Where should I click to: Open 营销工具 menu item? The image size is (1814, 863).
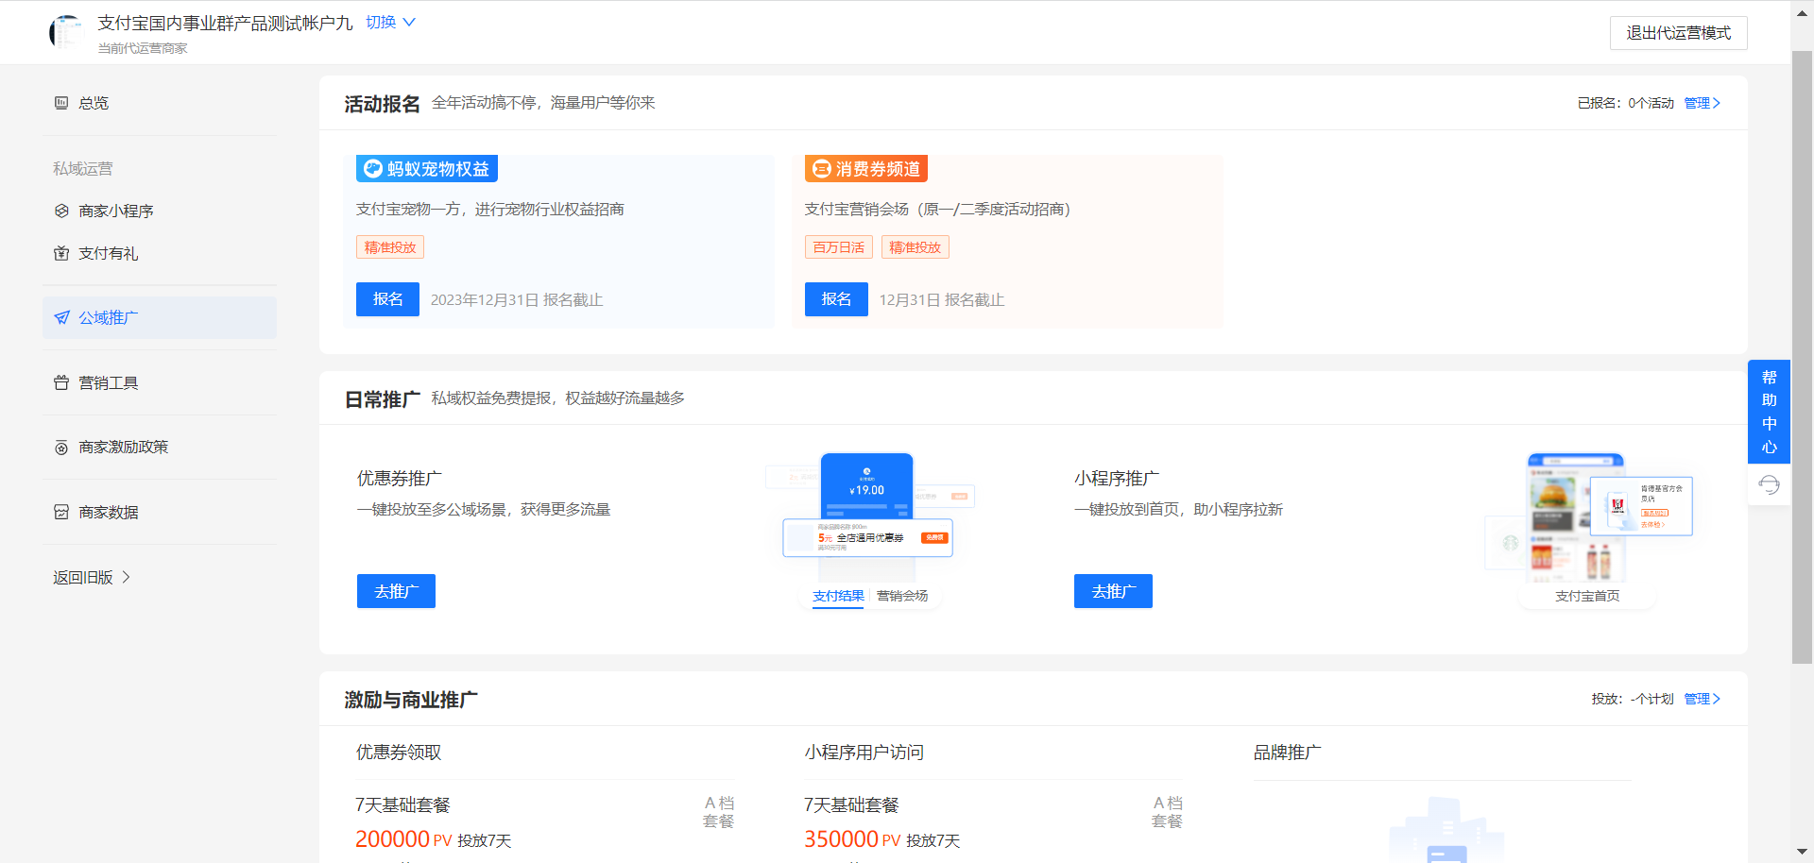pyautogui.click(x=160, y=382)
